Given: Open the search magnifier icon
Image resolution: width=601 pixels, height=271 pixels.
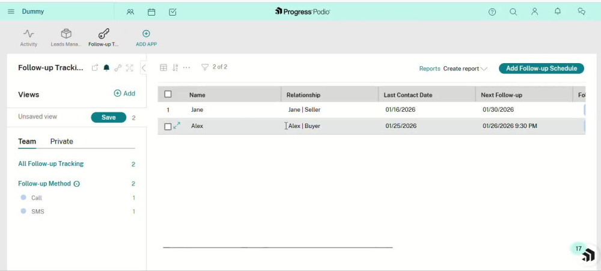Looking at the screenshot, I should [513, 12].
